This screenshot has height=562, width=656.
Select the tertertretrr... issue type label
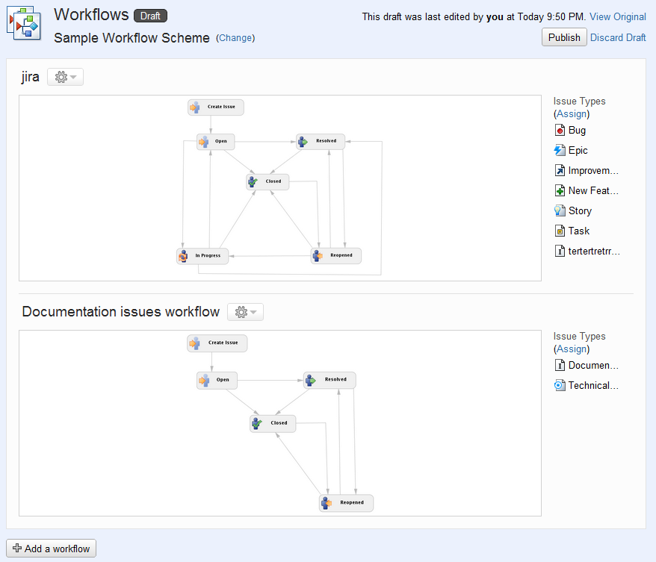point(594,251)
